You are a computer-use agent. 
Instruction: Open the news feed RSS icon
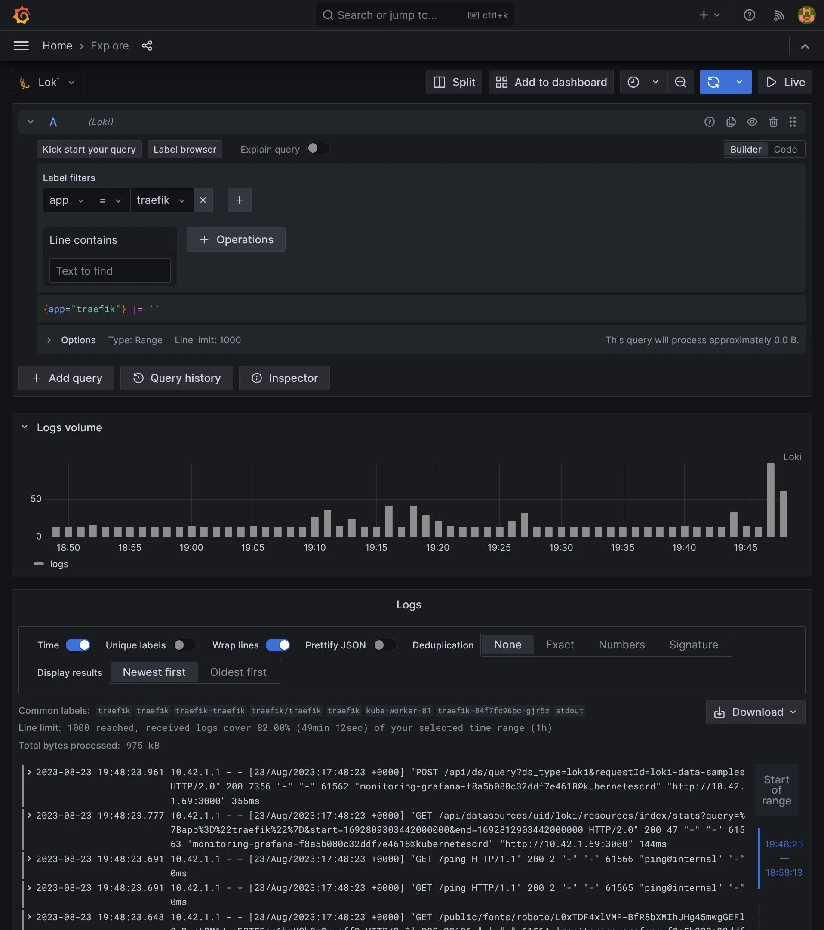tap(778, 15)
